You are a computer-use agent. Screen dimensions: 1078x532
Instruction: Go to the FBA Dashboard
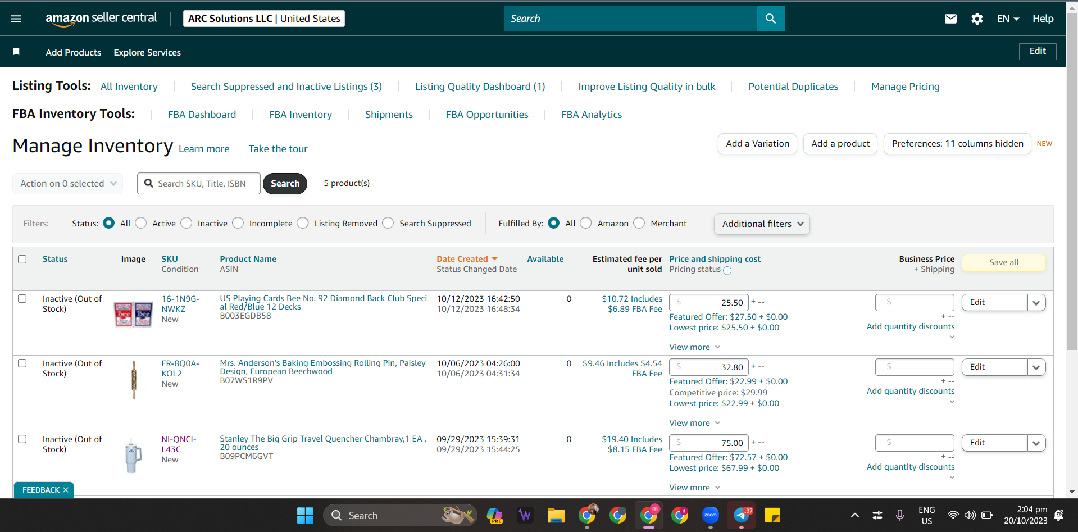pyautogui.click(x=202, y=115)
